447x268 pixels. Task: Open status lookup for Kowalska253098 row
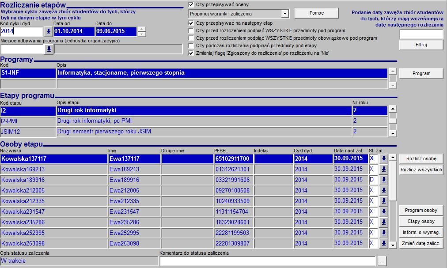383,243
